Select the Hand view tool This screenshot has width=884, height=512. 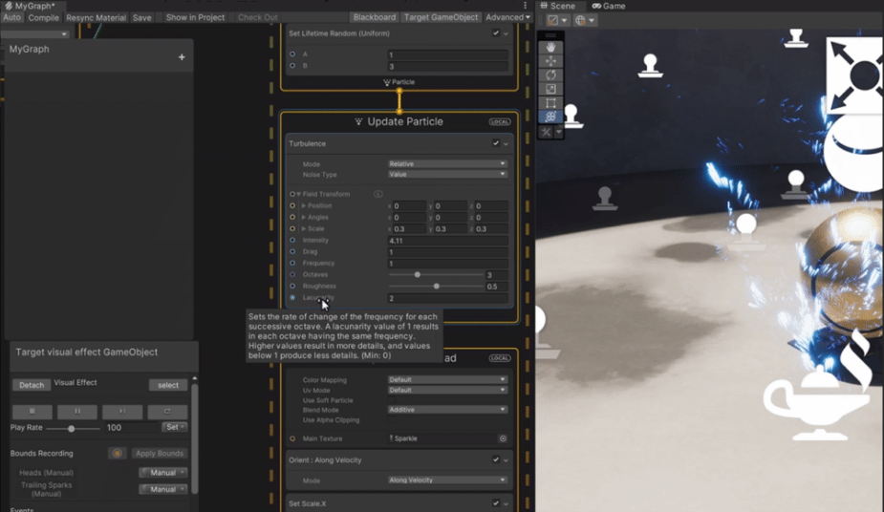(x=550, y=47)
